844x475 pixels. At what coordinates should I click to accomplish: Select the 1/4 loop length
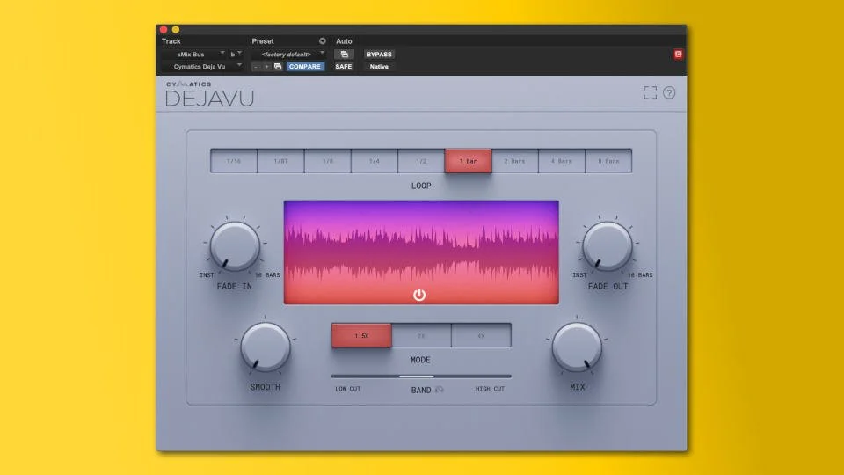(x=375, y=161)
